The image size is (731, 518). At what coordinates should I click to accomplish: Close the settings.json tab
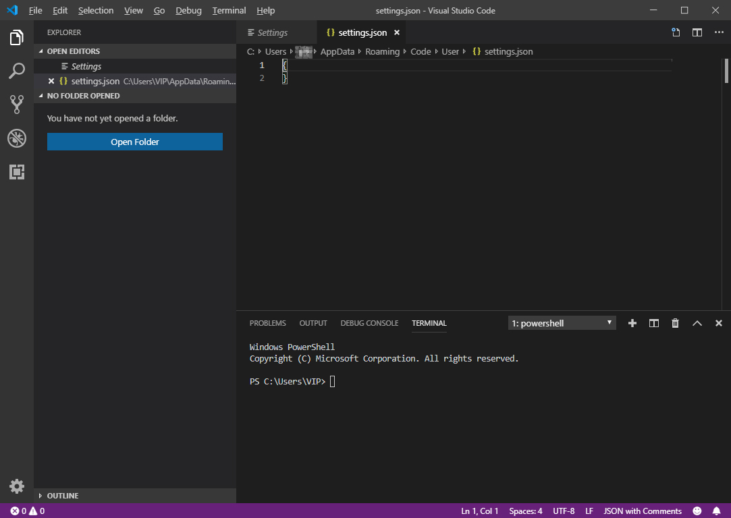point(397,32)
